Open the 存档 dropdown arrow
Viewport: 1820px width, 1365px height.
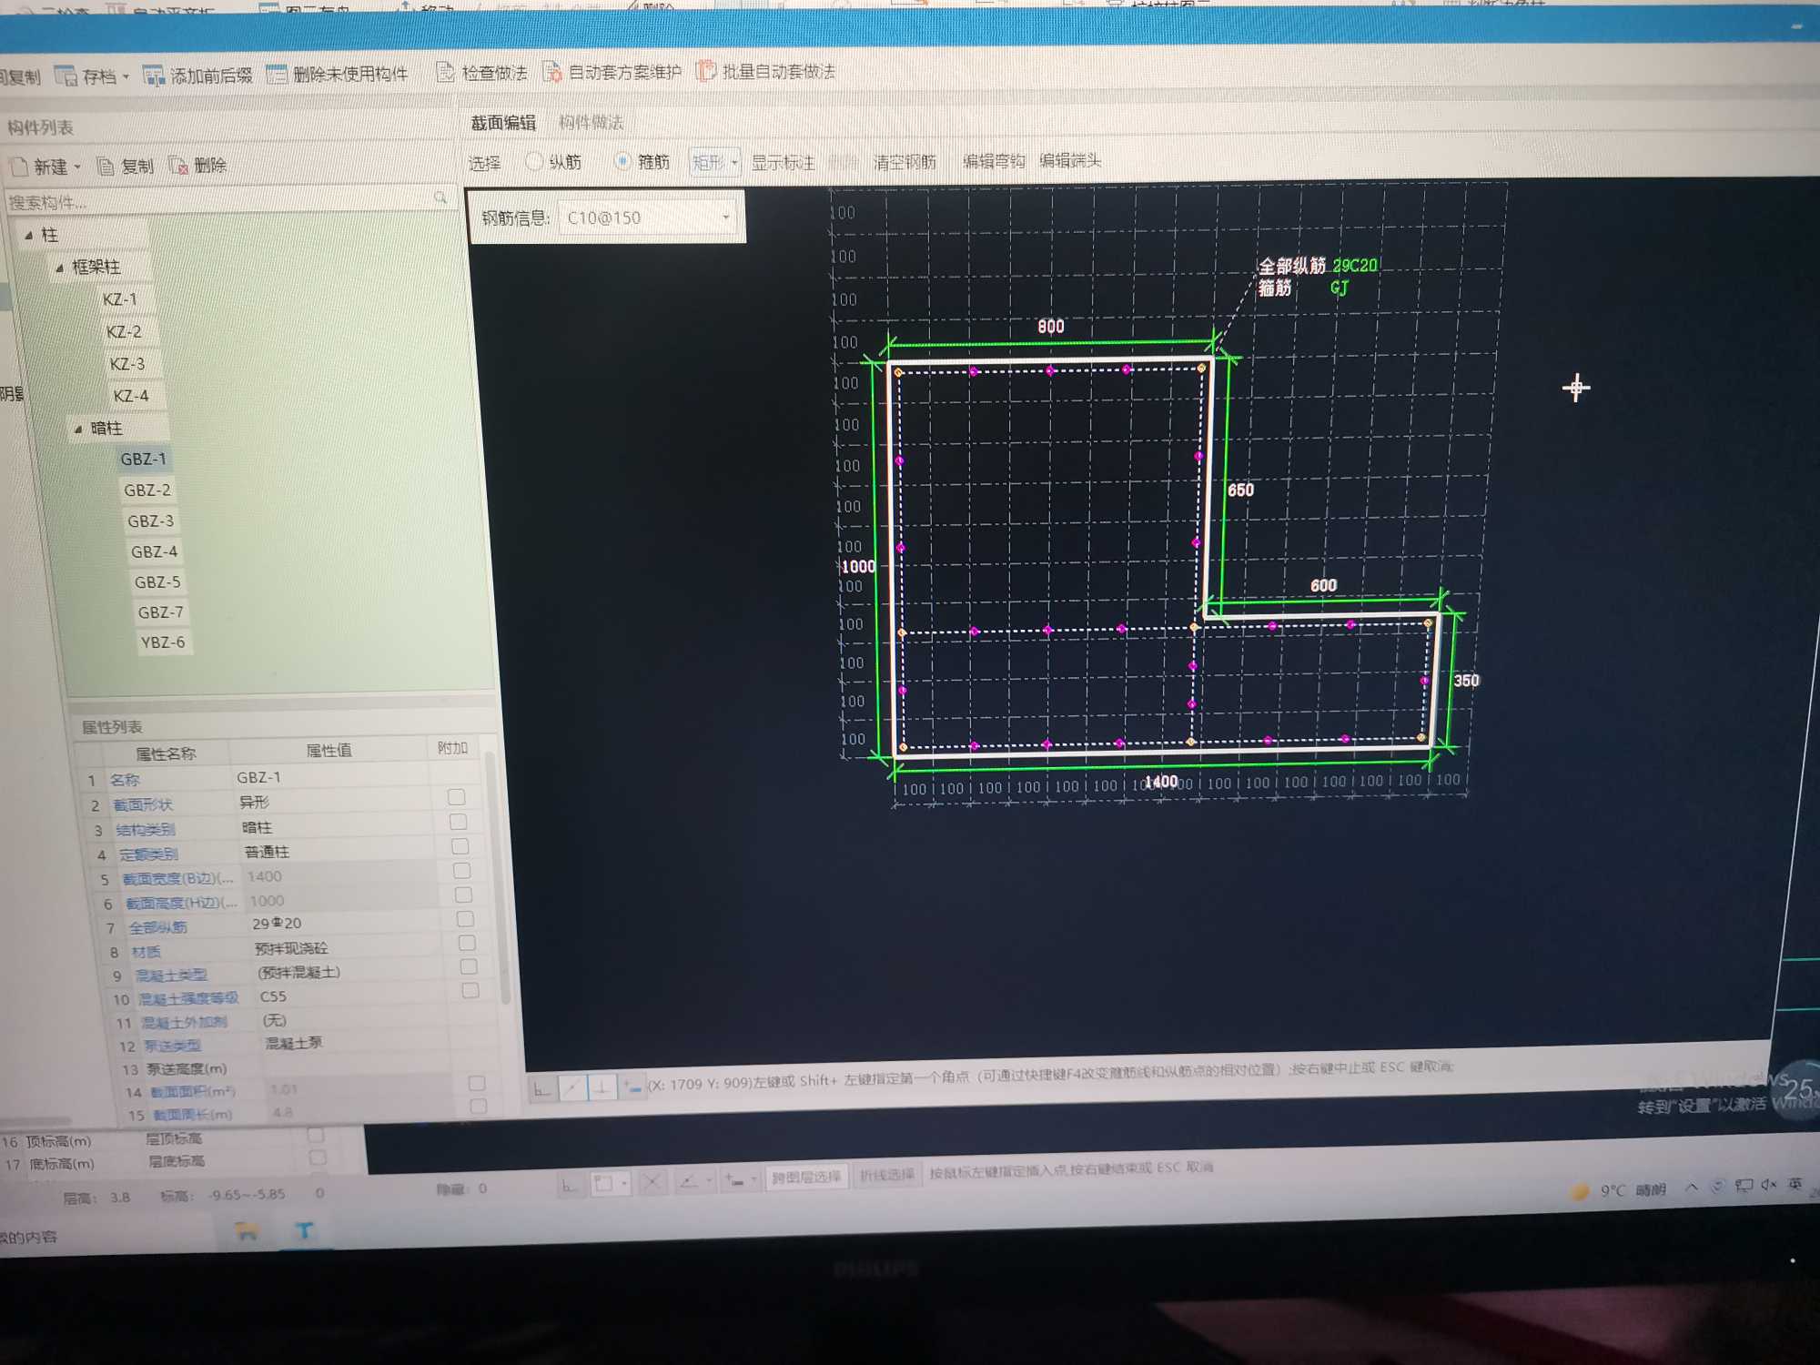[126, 76]
